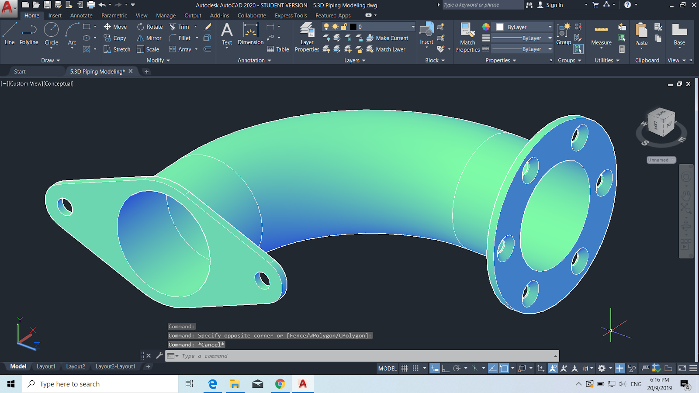Switch to the Parametric ribbon tab

coord(114,15)
